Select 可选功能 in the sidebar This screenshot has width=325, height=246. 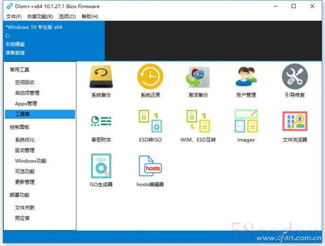[x=25, y=171]
